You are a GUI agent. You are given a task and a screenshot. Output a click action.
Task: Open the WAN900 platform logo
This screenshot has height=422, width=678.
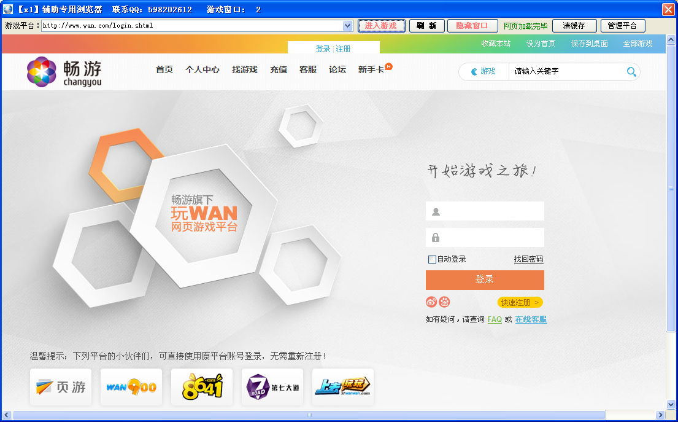(131, 387)
